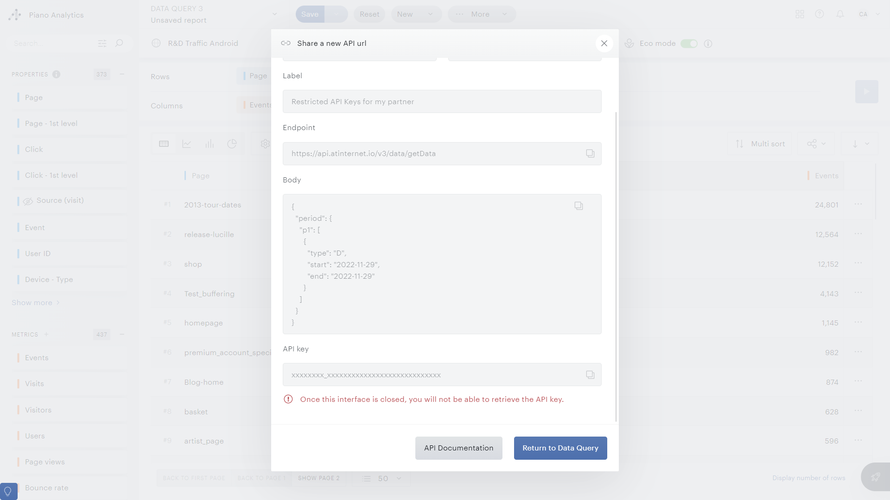The width and height of the screenshot is (890, 500).
Task: Switch to line chart view
Action: click(187, 144)
